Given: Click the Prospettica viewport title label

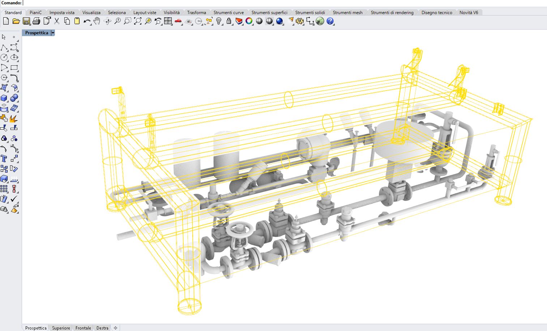Looking at the screenshot, I should pyautogui.click(x=37, y=33).
